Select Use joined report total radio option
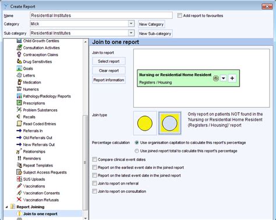This screenshot has width=276, height=220. tap(137, 151)
